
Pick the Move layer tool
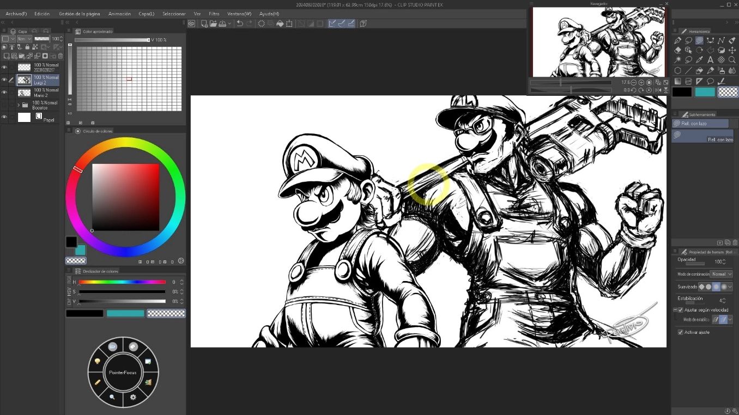pos(732,50)
